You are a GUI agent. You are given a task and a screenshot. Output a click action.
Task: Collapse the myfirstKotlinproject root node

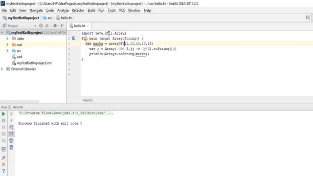click(2, 33)
